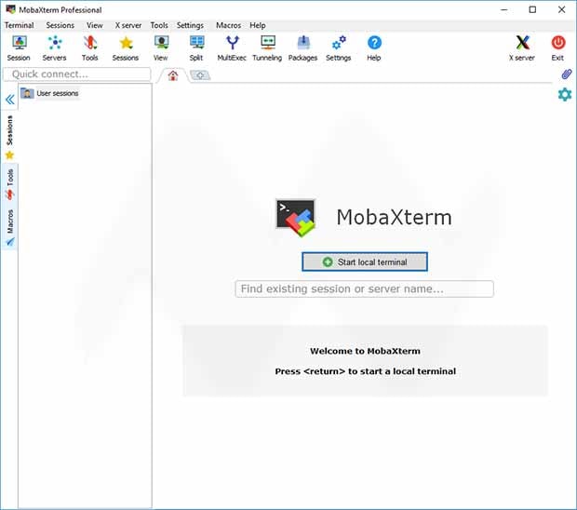This screenshot has height=510, width=577.
Task: Open a new Session from the toolbar
Action: click(x=19, y=48)
